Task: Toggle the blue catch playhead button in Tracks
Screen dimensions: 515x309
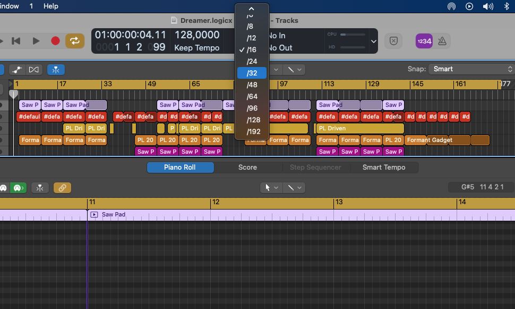Action: pyautogui.click(x=56, y=70)
